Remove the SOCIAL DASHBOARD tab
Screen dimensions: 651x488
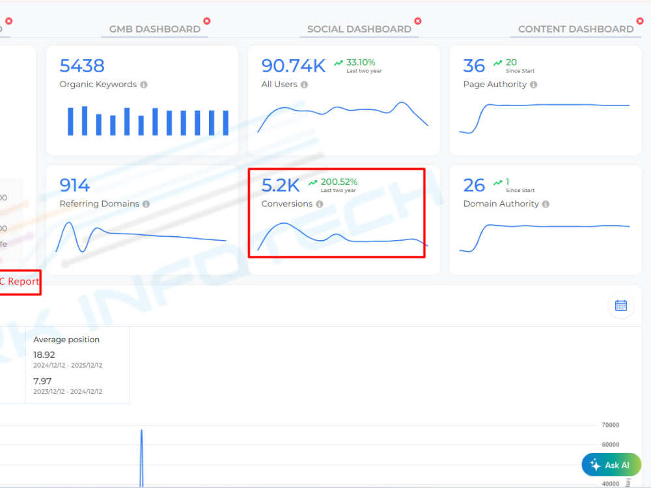[x=418, y=21]
